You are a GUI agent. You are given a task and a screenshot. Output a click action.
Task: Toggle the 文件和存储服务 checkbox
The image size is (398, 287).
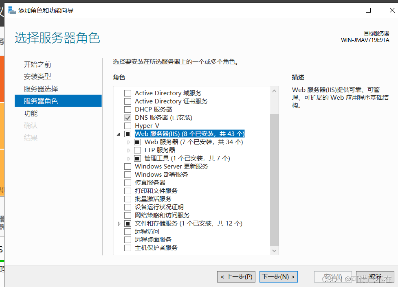click(x=128, y=223)
